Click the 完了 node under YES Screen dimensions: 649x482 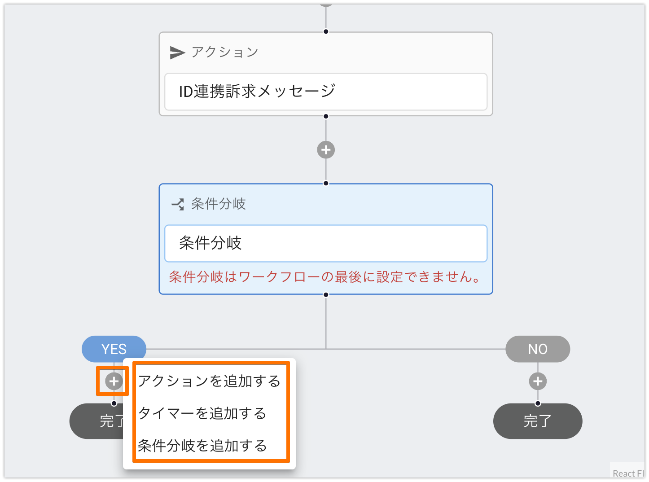[x=97, y=421]
